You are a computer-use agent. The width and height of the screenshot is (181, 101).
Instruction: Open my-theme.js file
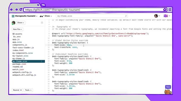19,59
